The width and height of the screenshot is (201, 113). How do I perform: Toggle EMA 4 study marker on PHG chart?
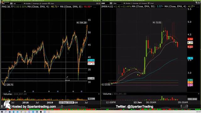[x=58, y=7]
